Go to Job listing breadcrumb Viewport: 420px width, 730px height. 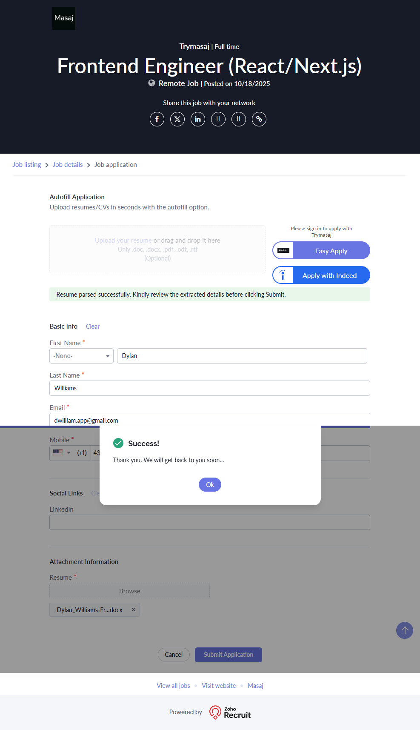click(x=27, y=165)
